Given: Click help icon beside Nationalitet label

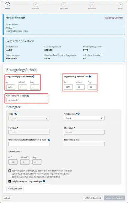Looking at the screenshot, I should (x=78, y=114).
